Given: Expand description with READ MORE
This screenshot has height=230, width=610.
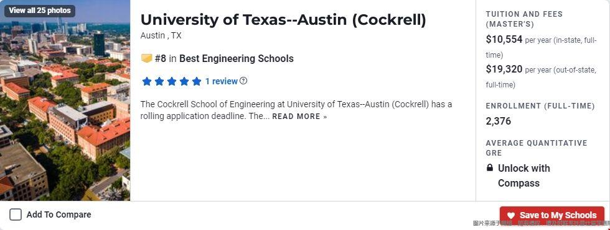Looking at the screenshot, I should pos(299,117).
